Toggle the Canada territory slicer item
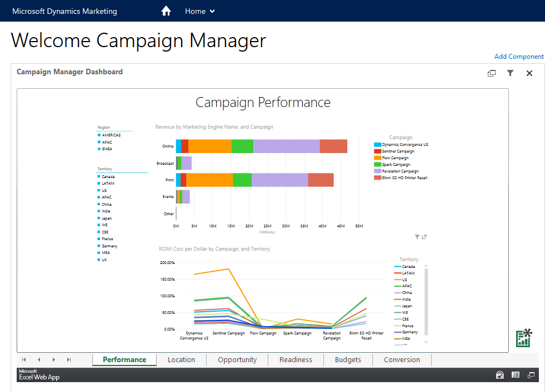The image size is (545, 391). click(106, 176)
